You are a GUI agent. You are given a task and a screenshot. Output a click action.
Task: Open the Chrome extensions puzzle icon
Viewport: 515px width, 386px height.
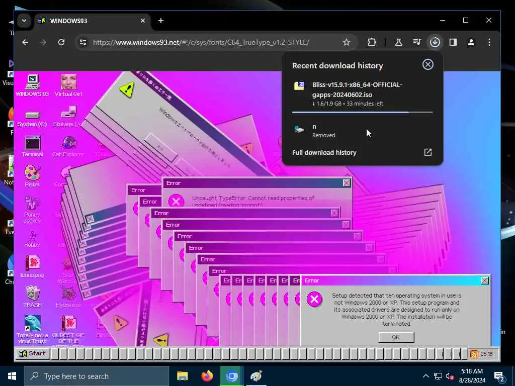point(372,42)
